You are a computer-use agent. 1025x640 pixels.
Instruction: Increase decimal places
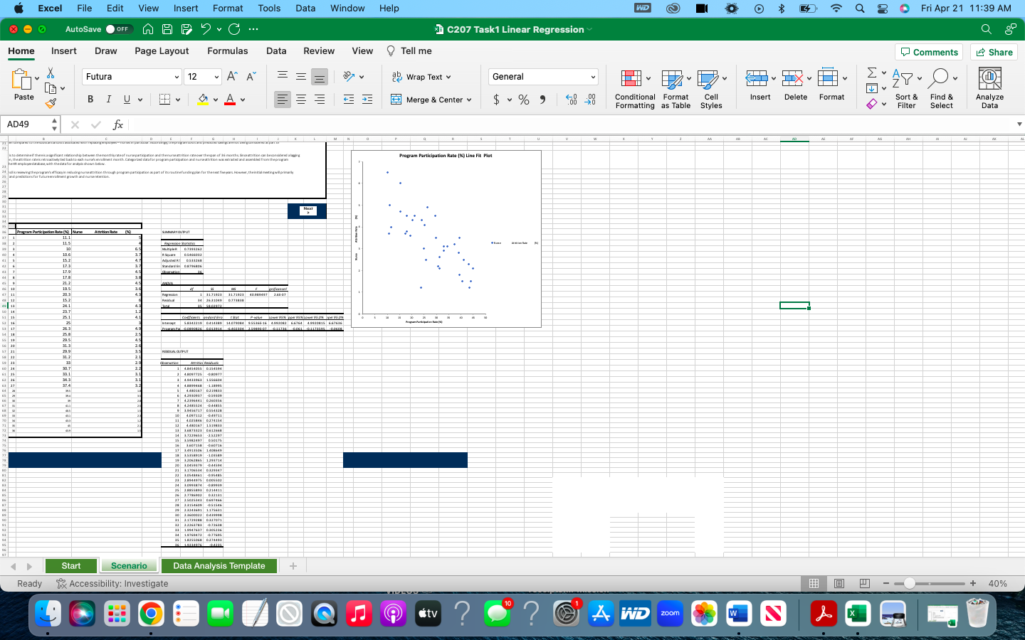571,100
